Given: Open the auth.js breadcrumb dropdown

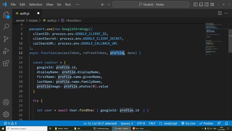Looking at the screenshot, I should pyautogui.click(x=50, y=20).
